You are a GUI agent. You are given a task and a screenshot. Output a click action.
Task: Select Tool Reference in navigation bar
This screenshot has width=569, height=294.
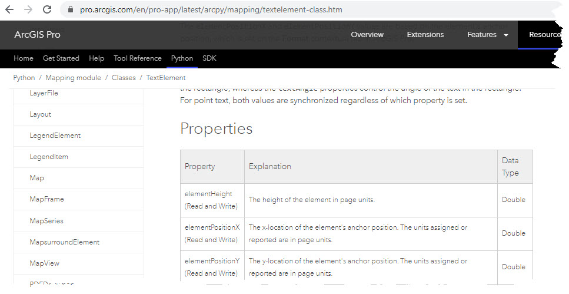point(138,58)
